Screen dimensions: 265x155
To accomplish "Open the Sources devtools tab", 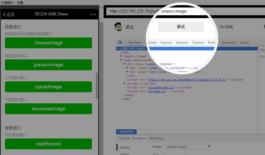I will pos(166,43).
